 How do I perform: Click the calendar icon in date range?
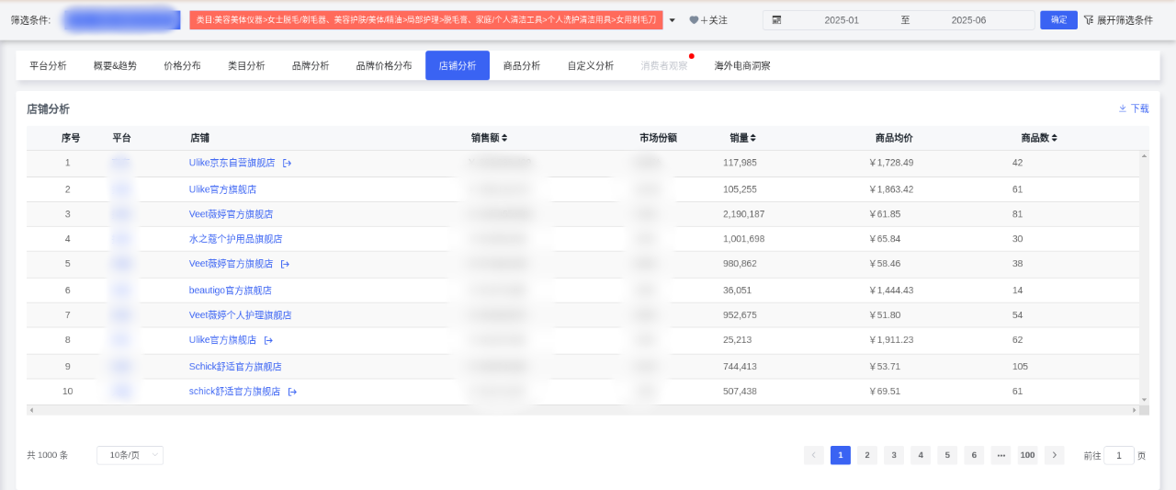[776, 20]
